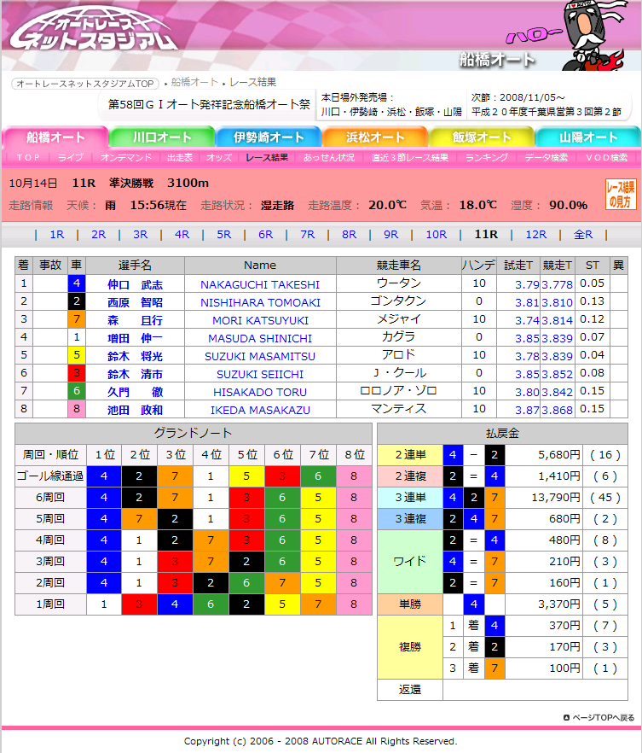Show all races with 全R link
Image resolution: width=642 pixels, height=753 pixels.
tap(583, 234)
